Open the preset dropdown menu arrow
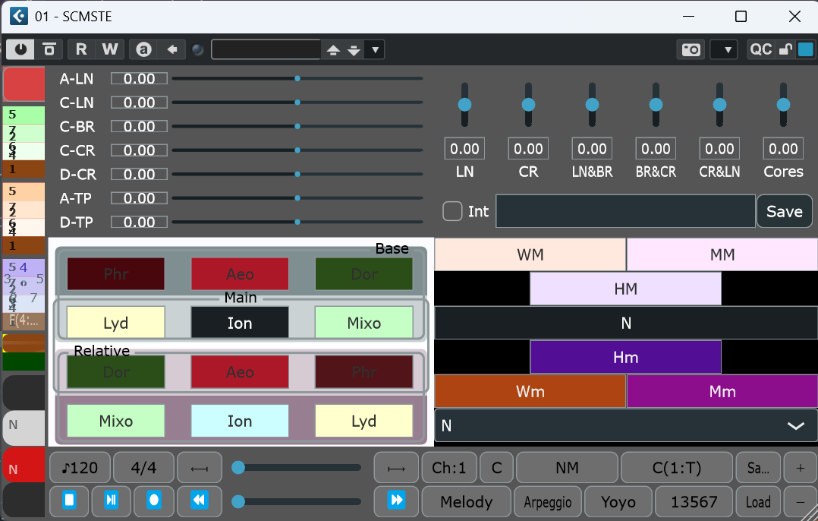 coord(375,50)
